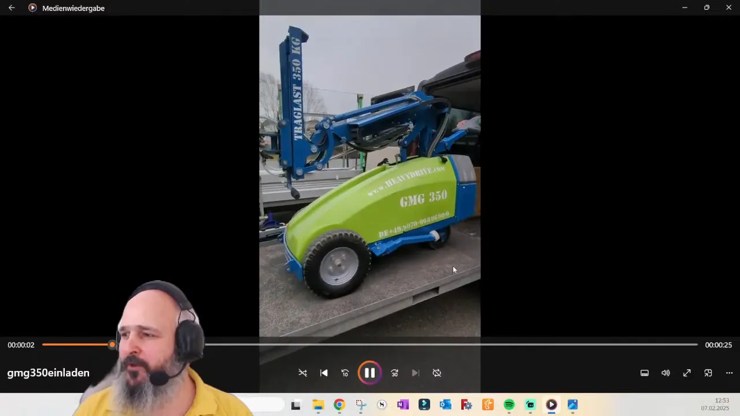Skip back 10 seconds
The height and width of the screenshot is (416, 740).
coord(345,373)
